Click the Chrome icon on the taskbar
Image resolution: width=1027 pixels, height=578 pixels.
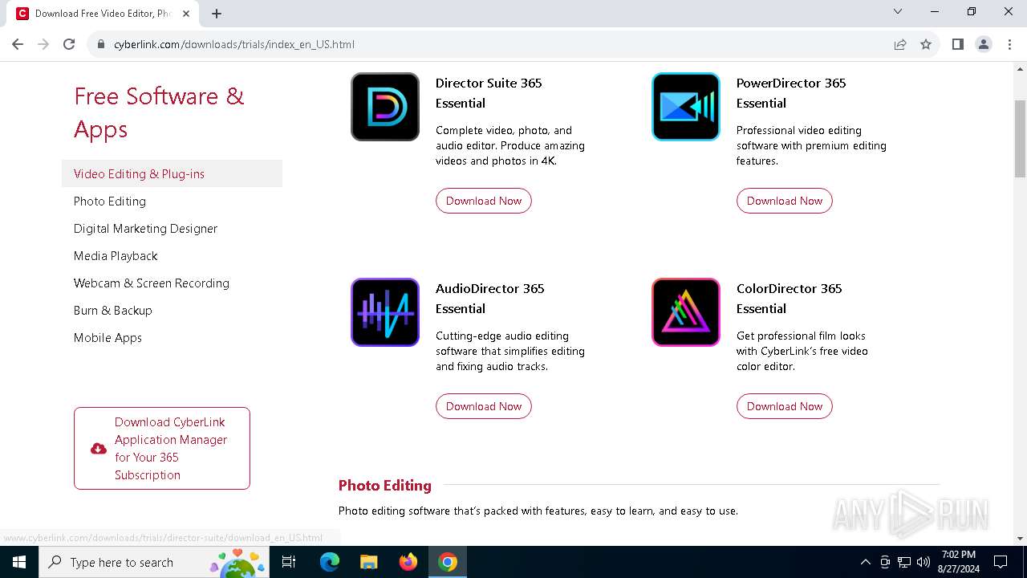tap(448, 562)
